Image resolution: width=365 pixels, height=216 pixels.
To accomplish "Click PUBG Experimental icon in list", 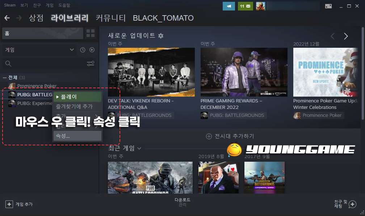I will (12, 103).
